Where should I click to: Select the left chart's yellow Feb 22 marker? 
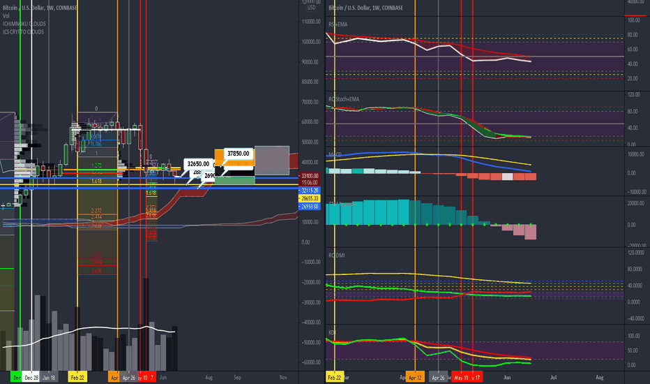point(77,377)
